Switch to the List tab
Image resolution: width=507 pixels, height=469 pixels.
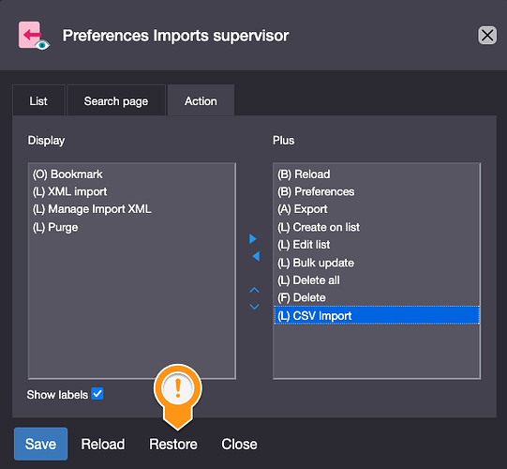(38, 100)
